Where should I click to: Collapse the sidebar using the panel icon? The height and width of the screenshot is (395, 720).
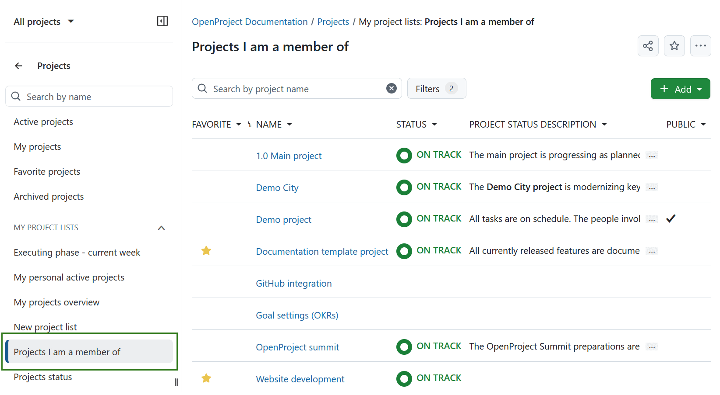click(162, 21)
